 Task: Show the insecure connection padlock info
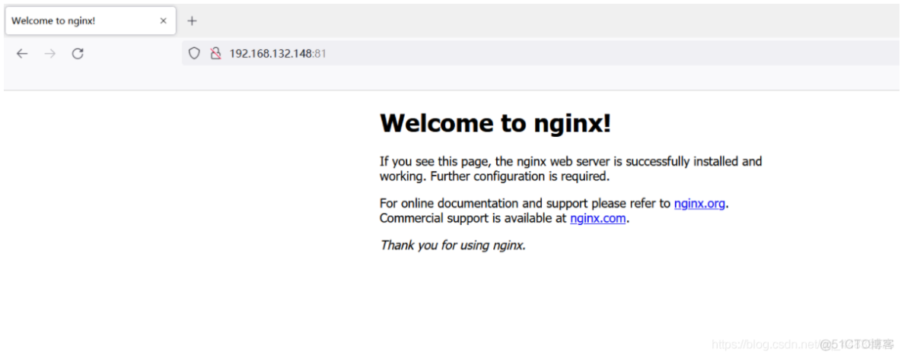pos(215,53)
